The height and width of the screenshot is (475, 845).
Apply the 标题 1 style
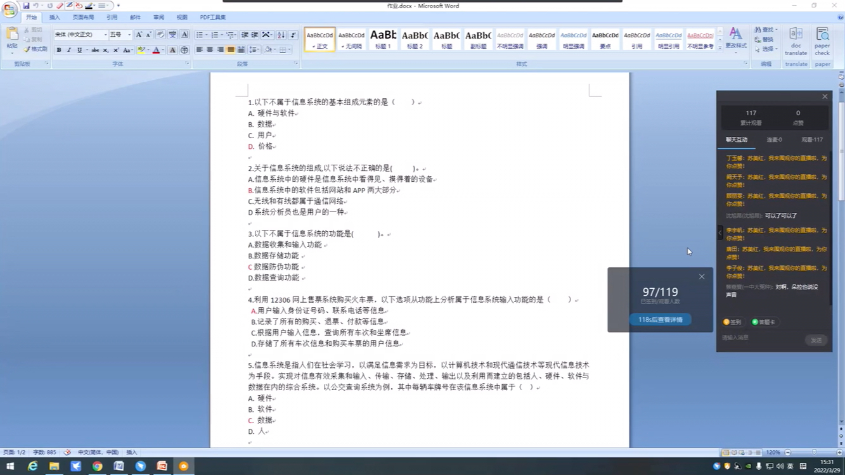(x=384, y=39)
